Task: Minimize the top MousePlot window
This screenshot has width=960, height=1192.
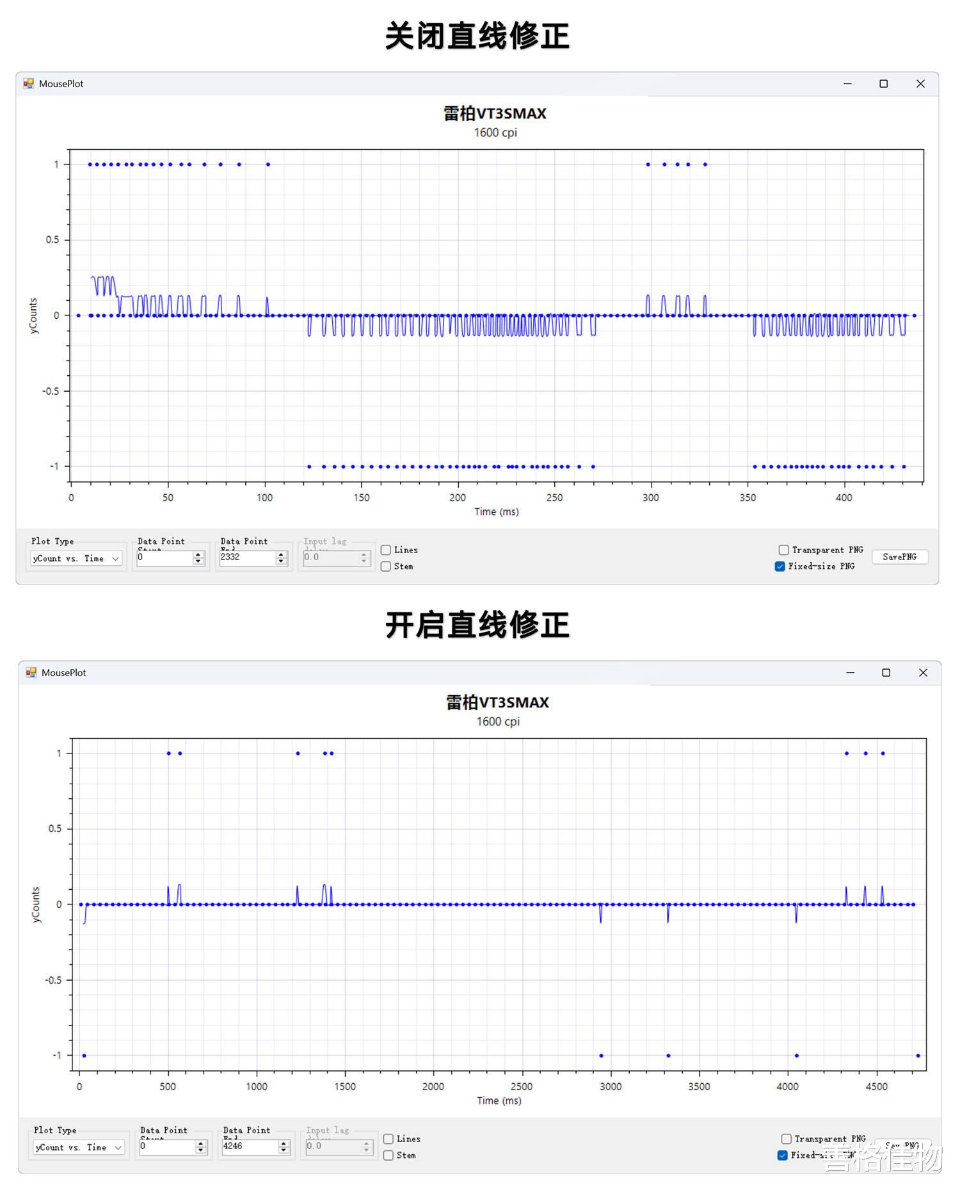Action: click(847, 84)
